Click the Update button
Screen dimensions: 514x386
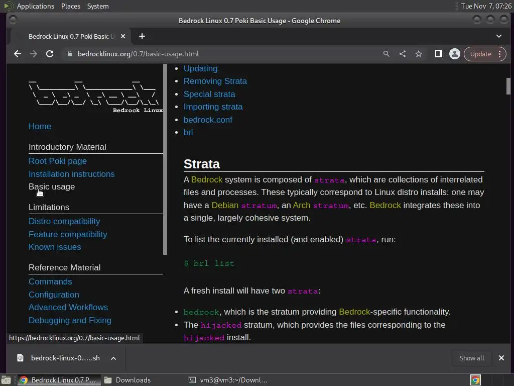[480, 54]
